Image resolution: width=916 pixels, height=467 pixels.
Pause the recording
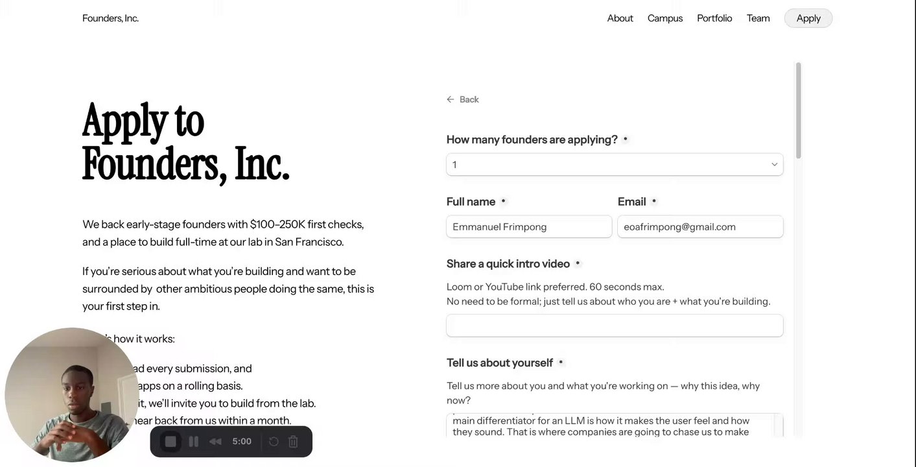click(193, 442)
